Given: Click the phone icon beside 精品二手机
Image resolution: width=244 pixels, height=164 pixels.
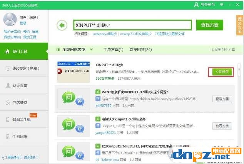Looking at the screenshot, I should pos(8,119).
